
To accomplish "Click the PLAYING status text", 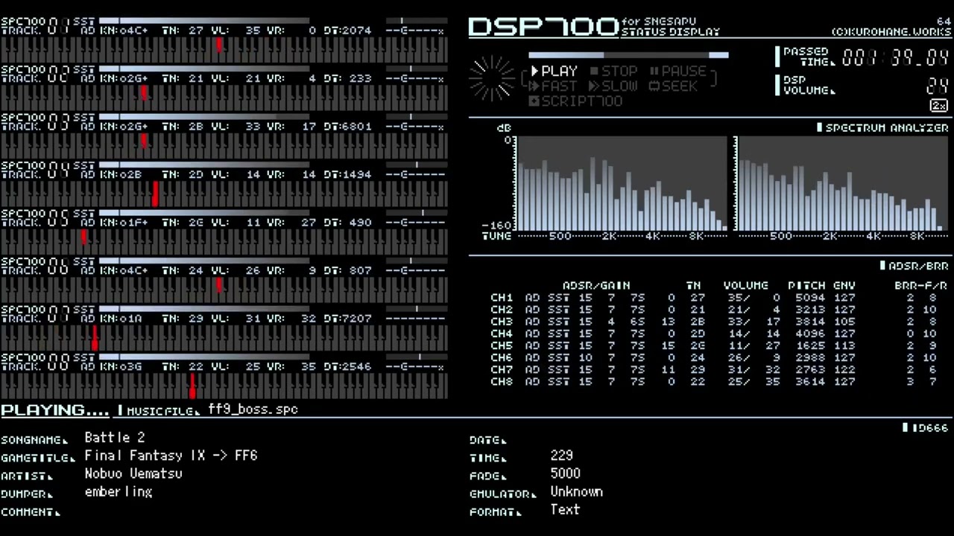I will coord(55,410).
